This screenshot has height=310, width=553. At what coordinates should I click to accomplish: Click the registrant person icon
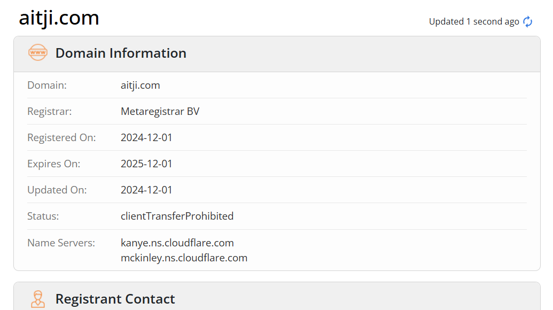(x=38, y=299)
